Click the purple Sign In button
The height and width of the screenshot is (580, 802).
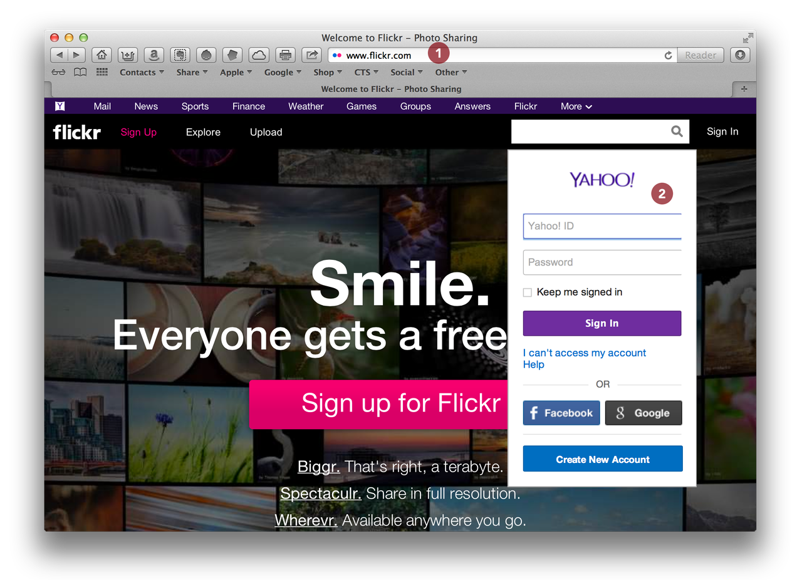(x=601, y=323)
